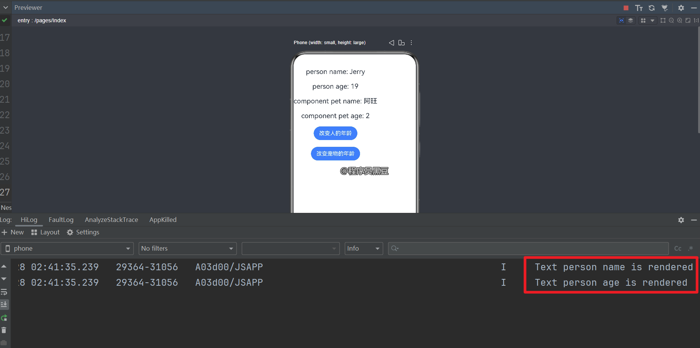This screenshot has height=348, width=700.
Task: Toggle the inspector eye mode
Action: click(622, 20)
